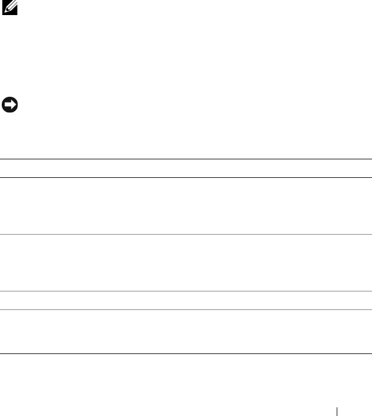Image resolution: width=372 pixels, height=416 pixels.
Task: Click divider below the narrow third row
Action: point(186,309)
